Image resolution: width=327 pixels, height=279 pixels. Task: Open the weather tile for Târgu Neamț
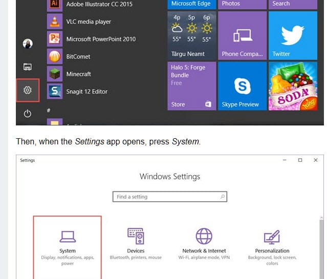point(192,35)
